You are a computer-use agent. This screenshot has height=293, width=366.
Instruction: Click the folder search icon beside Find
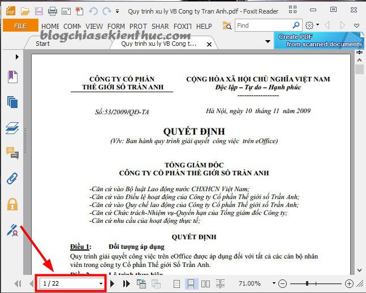[x=227, y=25]
